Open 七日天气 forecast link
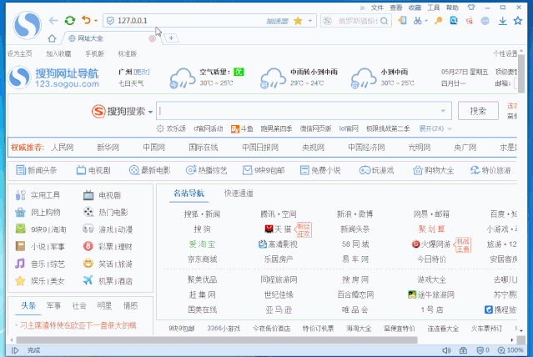 point(131,83)
